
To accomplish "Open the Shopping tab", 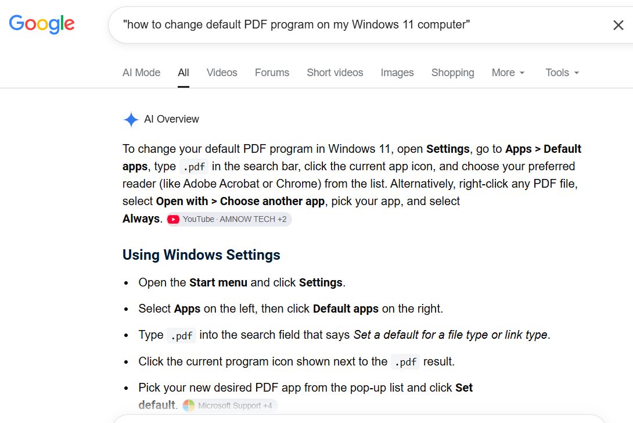I will pos(452,73).
